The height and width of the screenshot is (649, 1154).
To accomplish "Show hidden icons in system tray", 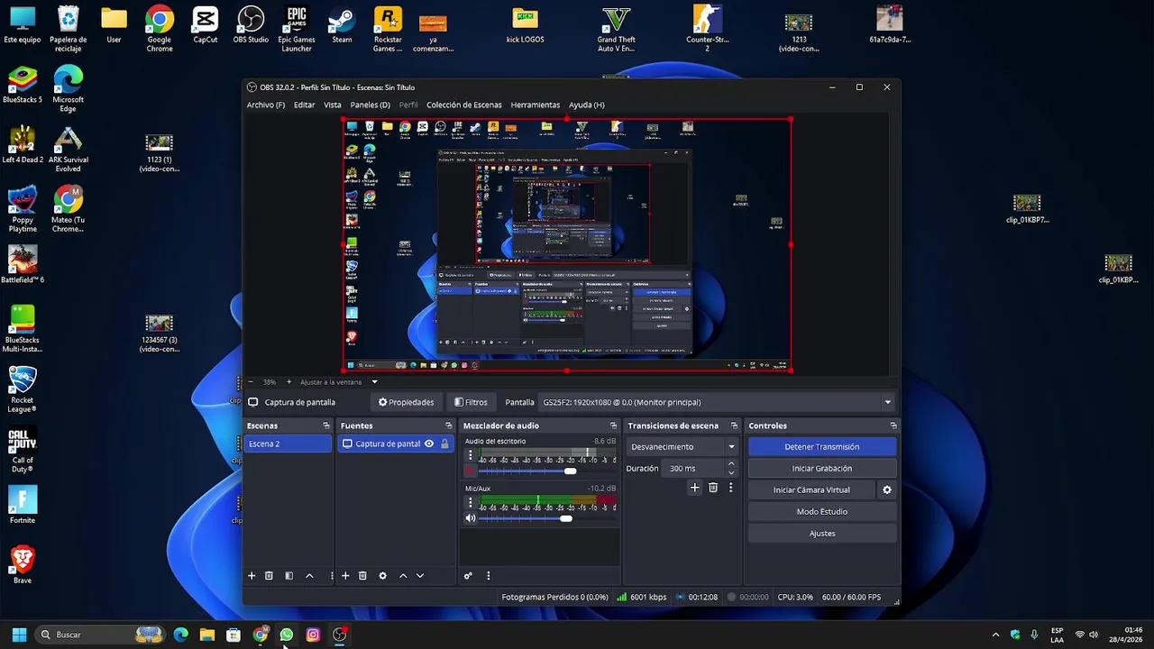I will (995, 635).
